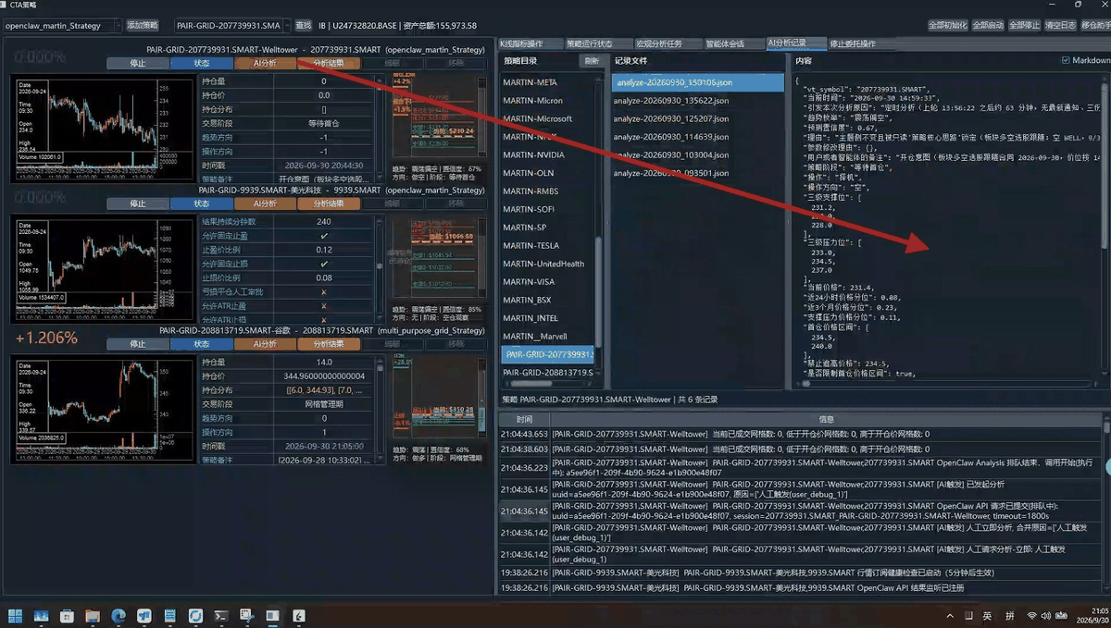The width and height of the screenshot is (1111, 628).
Task: Click the 信息 column header in the log
Action: (828, 420)
